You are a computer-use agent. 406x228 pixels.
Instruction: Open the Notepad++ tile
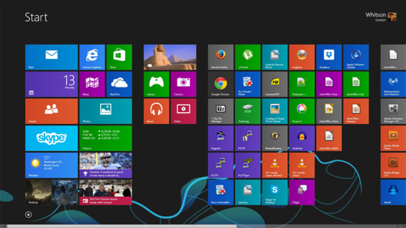tap(302, 84)
